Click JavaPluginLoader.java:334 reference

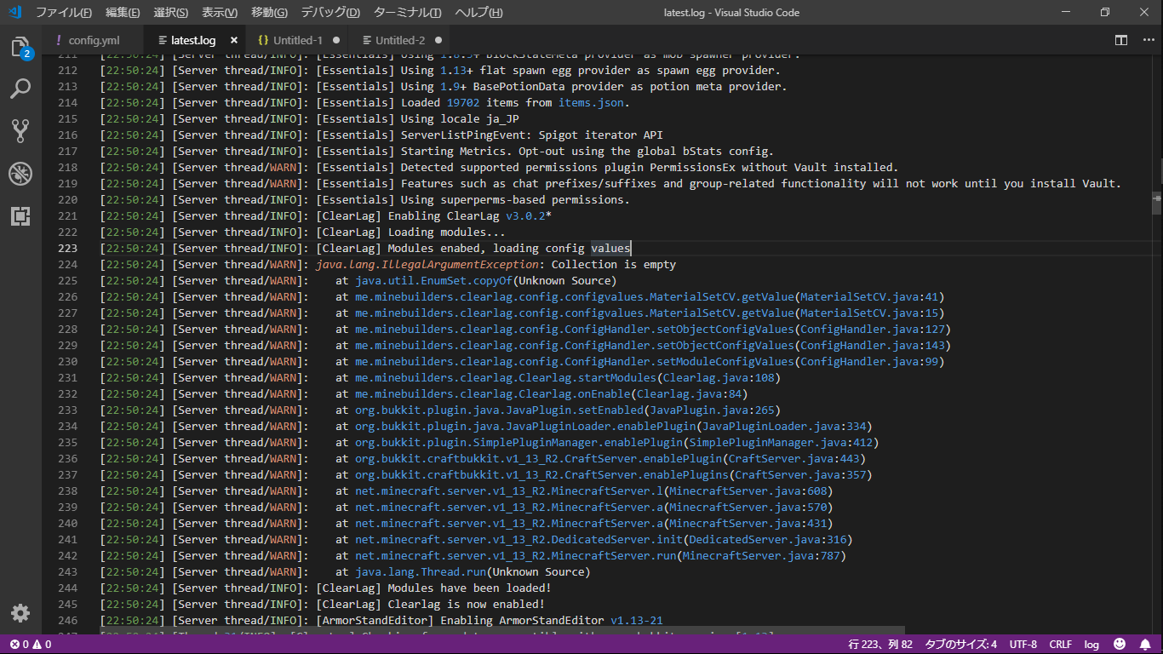pos(783,426)
